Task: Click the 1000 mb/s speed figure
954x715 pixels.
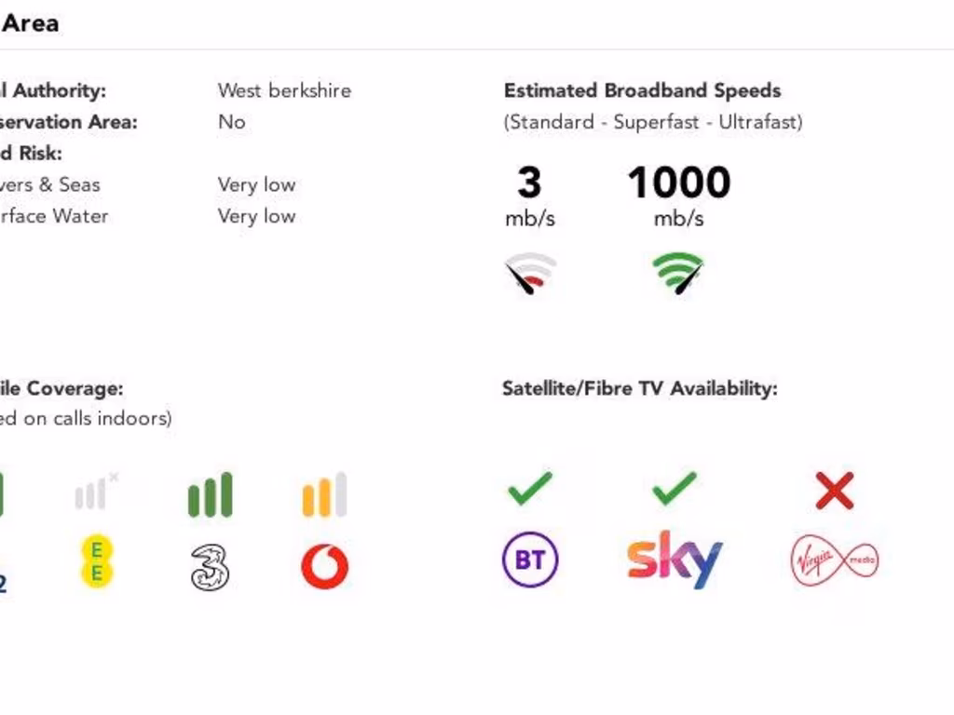Action: [679, 196]
